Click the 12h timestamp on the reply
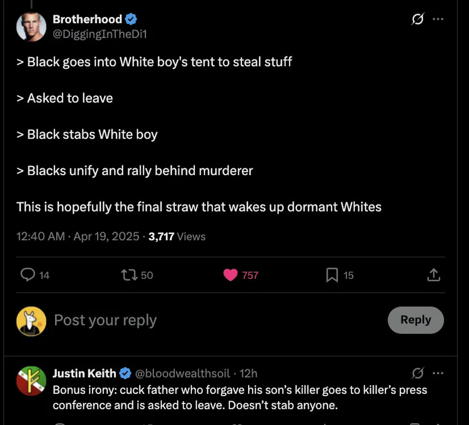 (x=248, y=373)
